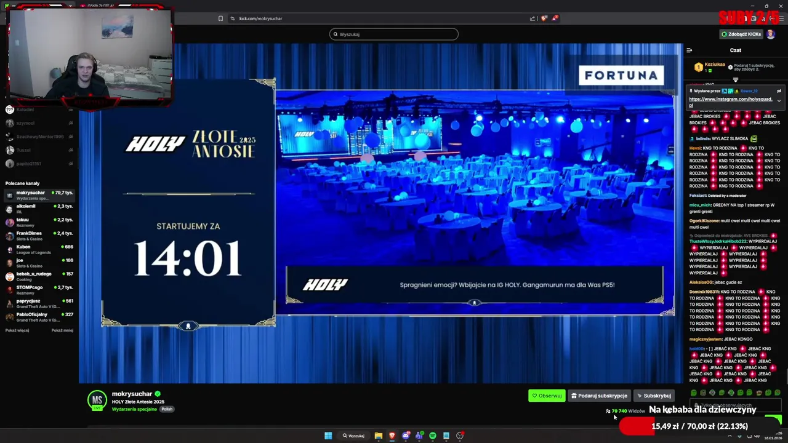Click the chat username magicznyjestem

click(x=706, y=339)
